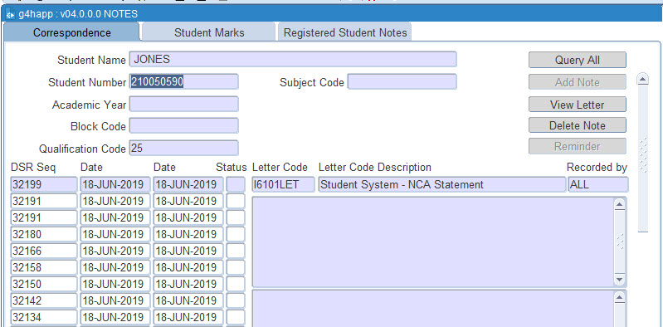This screenshot has height=327, width=663.
Task: Click the Delete Note button
Action: pyautogui.click(x=578, y=125)
